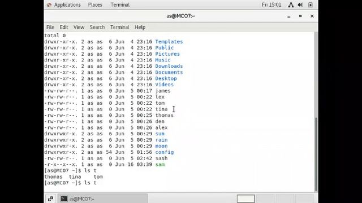Click the volume speaker icon
The image size is (362, 203).
300,5
